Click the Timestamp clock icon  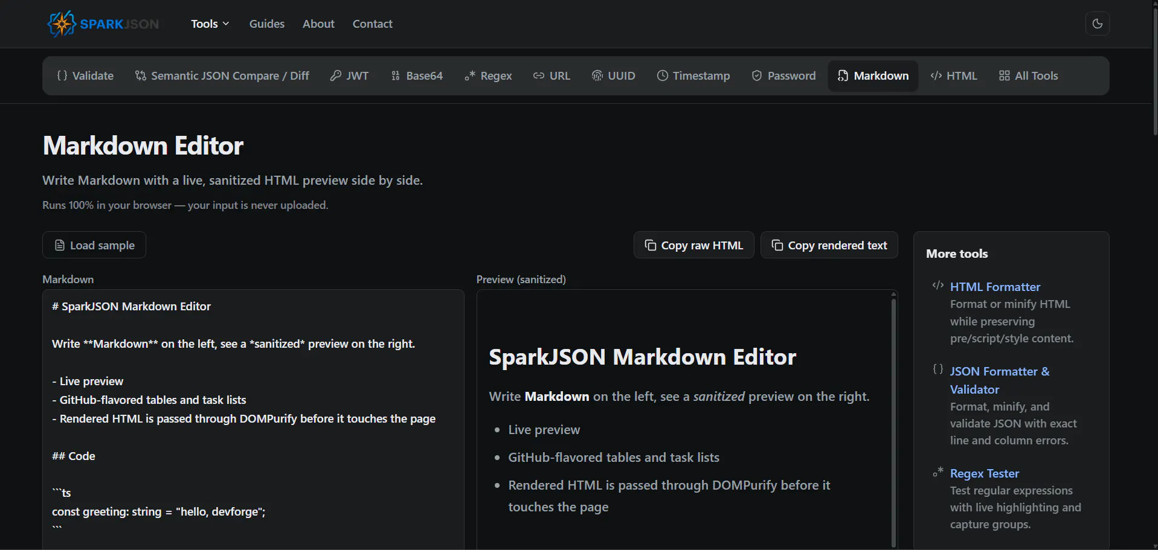point(662,75)
